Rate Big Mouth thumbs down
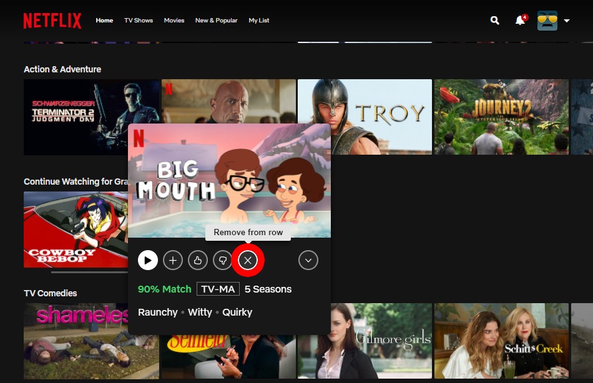Image resolution: width=593 pixels, height=383 pixels. (223, 260)
